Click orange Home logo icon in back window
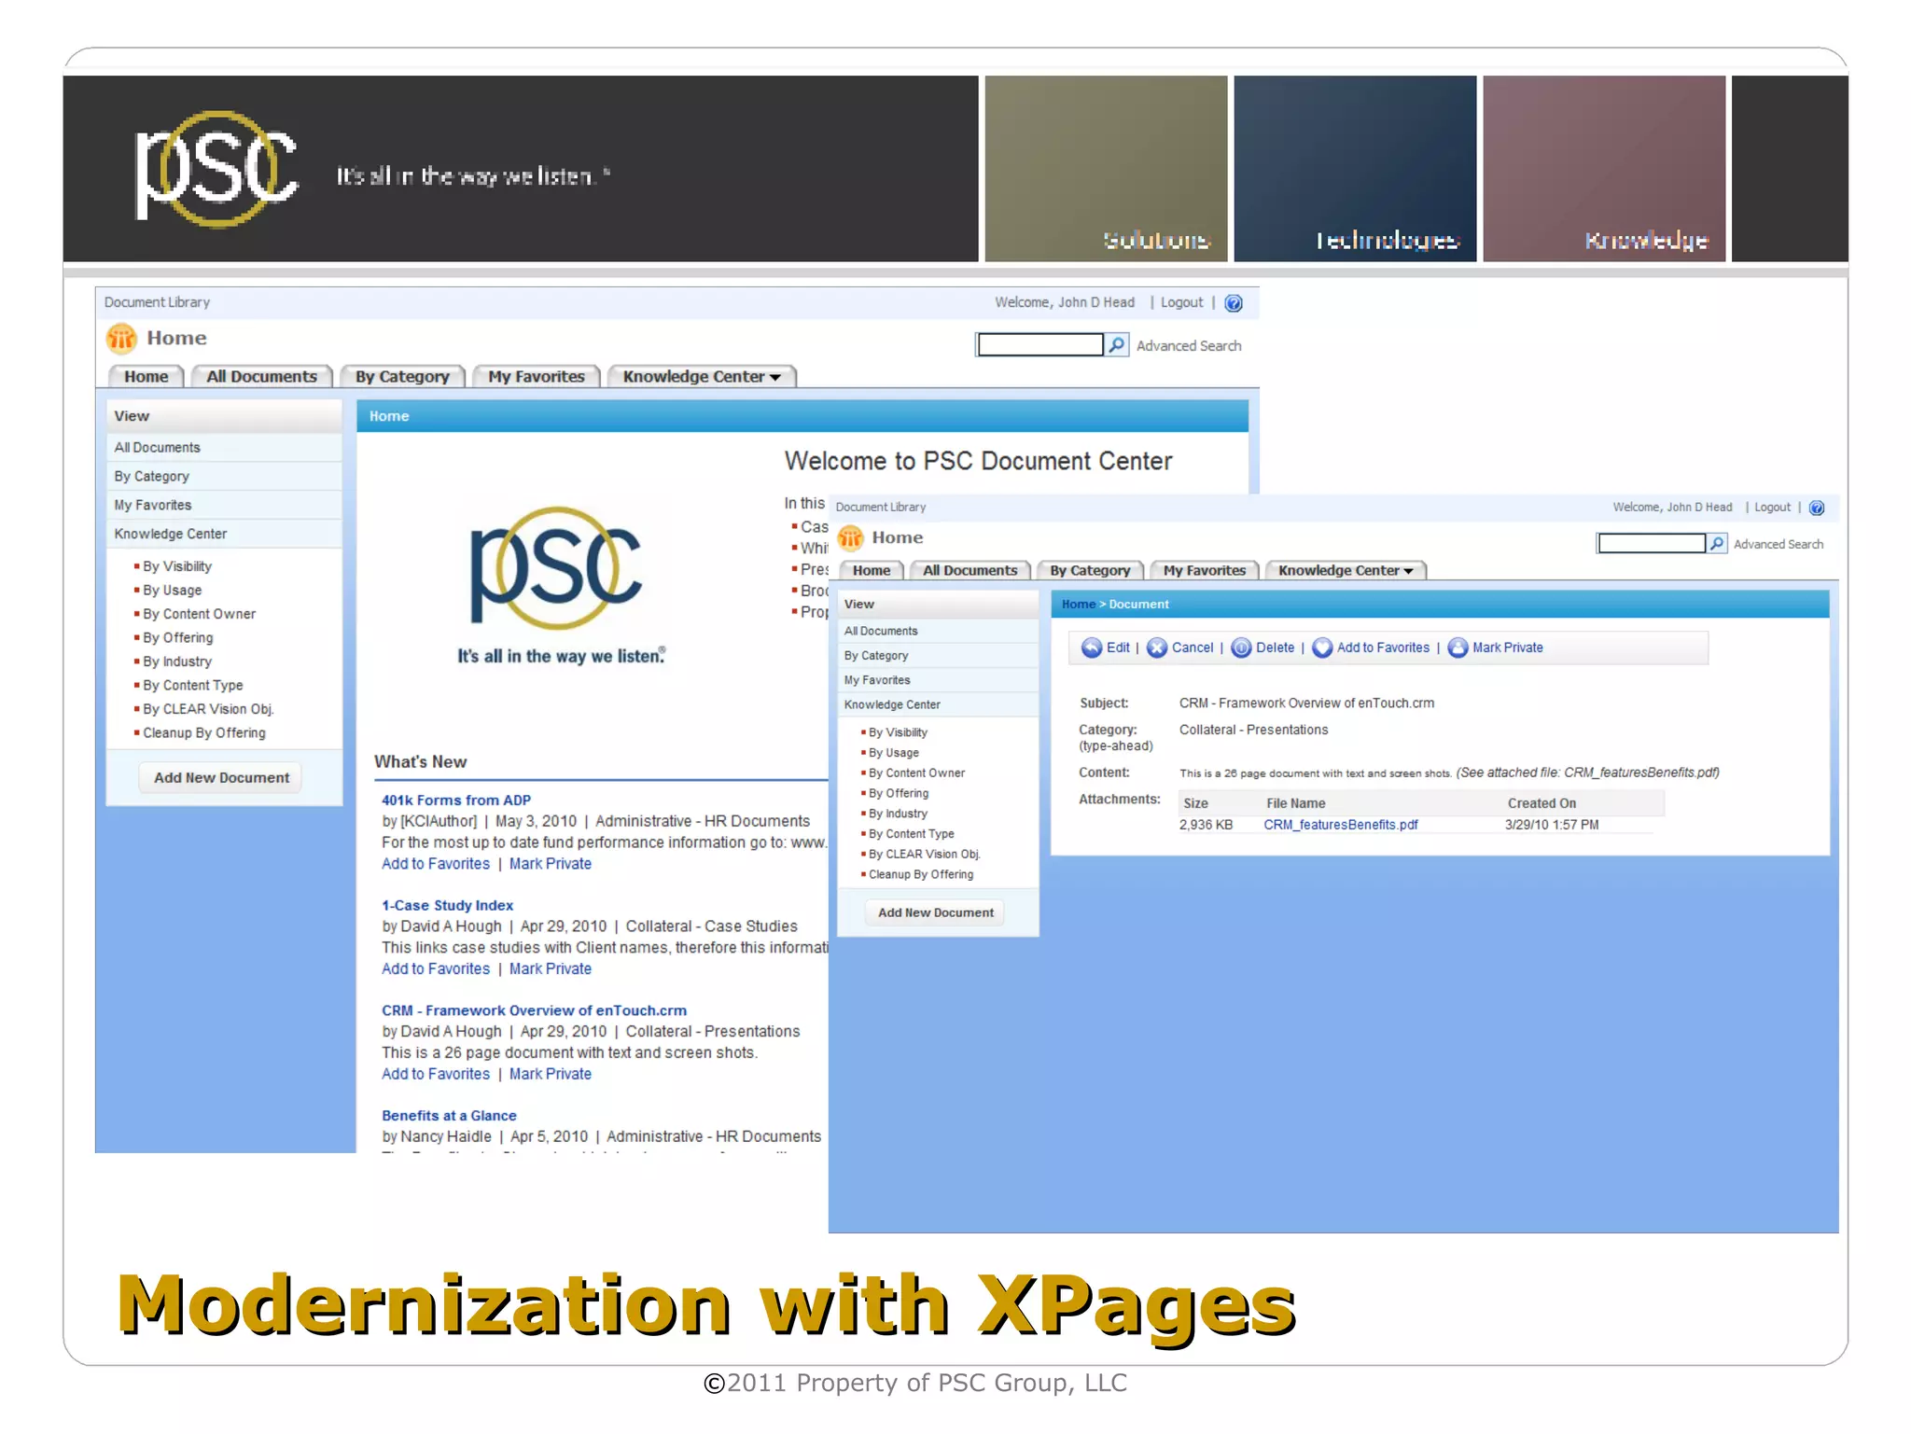Screen dimensions: 1911x1434 pyautogui.click(x=121, y=338)
